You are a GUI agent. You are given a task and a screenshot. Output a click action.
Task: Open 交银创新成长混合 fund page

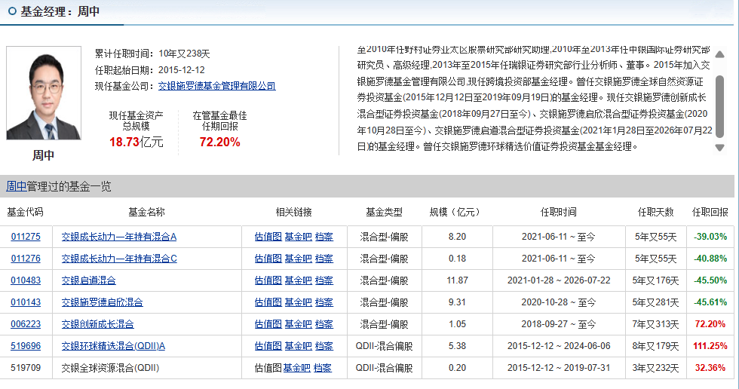pyautogui.click(x=97, y=324)
